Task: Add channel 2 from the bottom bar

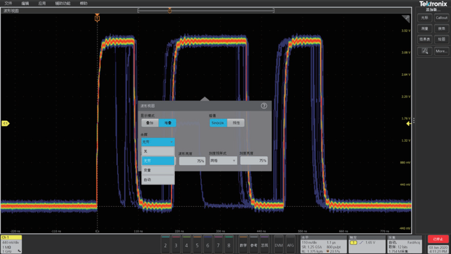Action: click(165, 246)
